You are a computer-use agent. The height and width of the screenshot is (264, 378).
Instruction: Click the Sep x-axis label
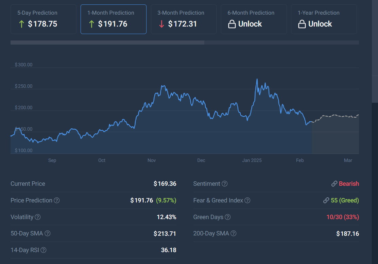pos(52,160)
